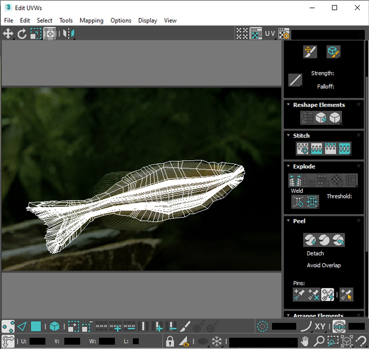Click the Grow UV selection icon
369x349 pixels.
point(74,326)
